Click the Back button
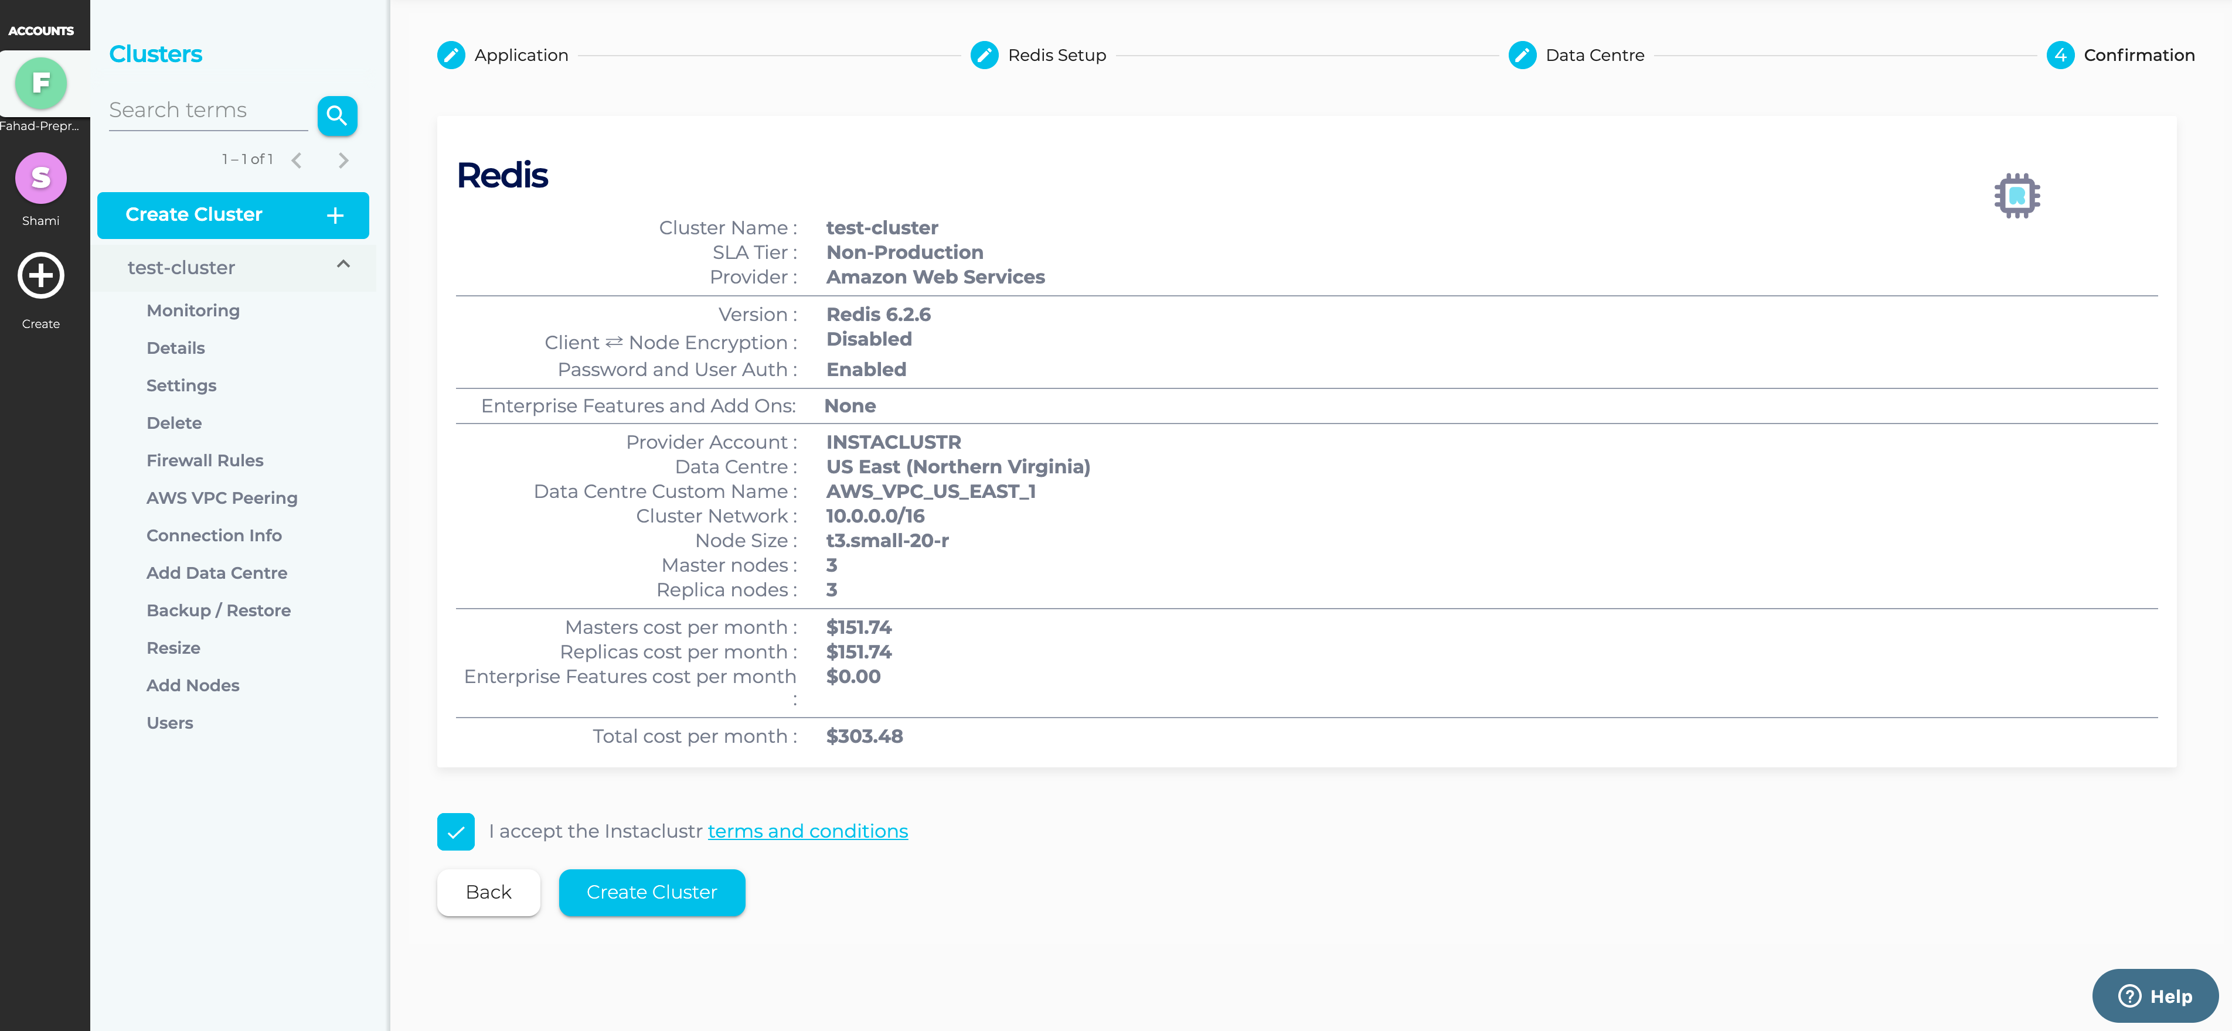 pyautogui.click(x=488, y=892)
